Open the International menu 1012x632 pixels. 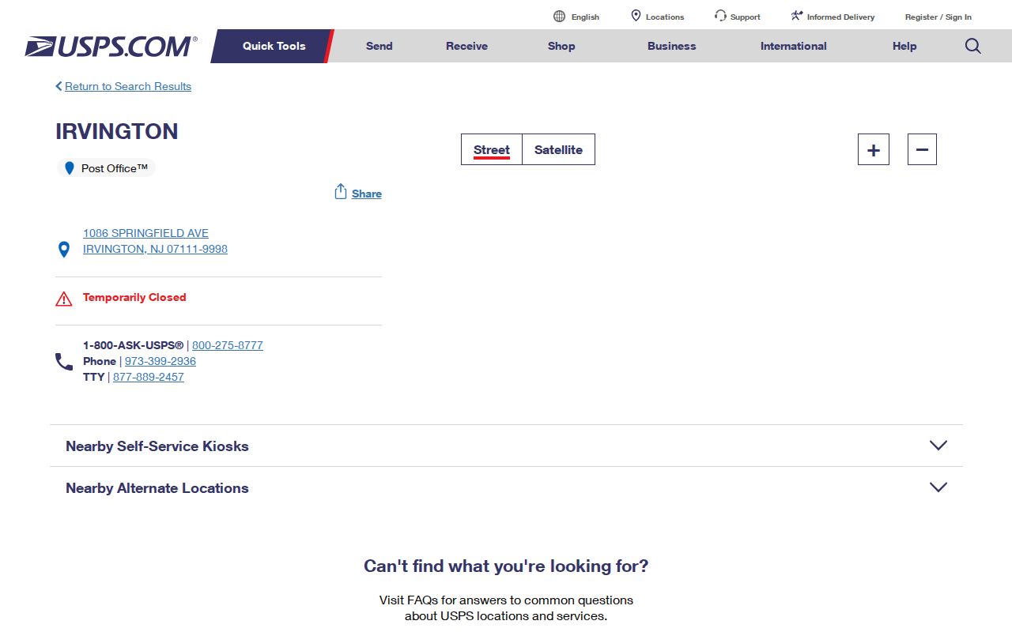click(794, 46)
